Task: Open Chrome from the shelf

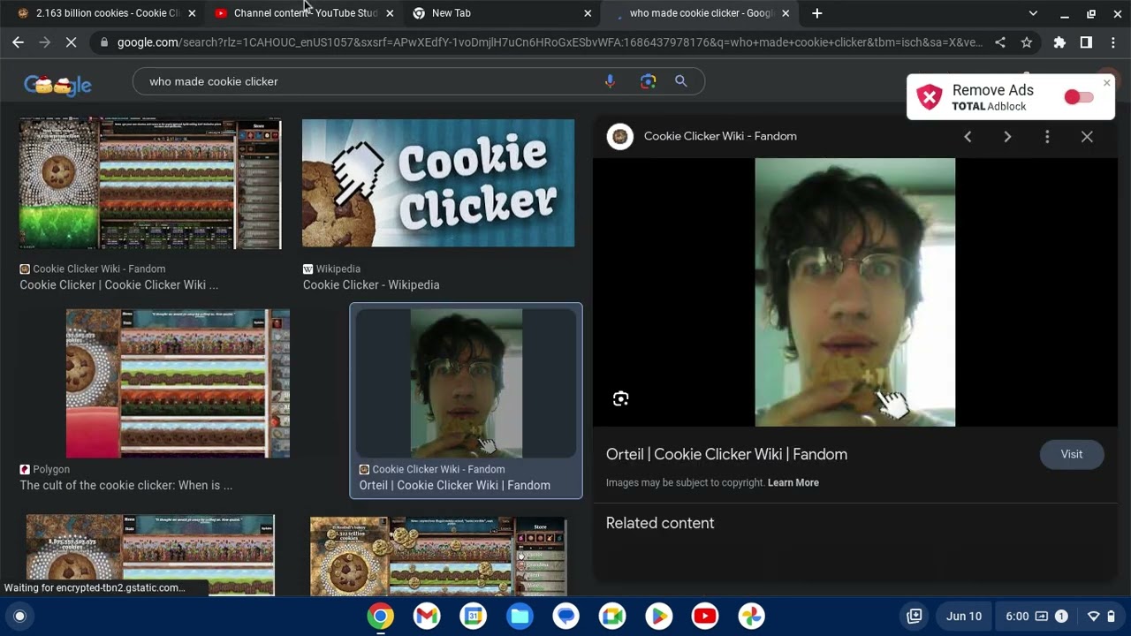Action: [381, 617]
